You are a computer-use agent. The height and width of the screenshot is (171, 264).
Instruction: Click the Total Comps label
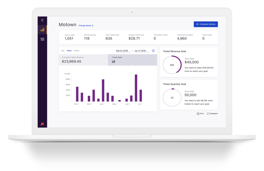(x=207, y=35)
